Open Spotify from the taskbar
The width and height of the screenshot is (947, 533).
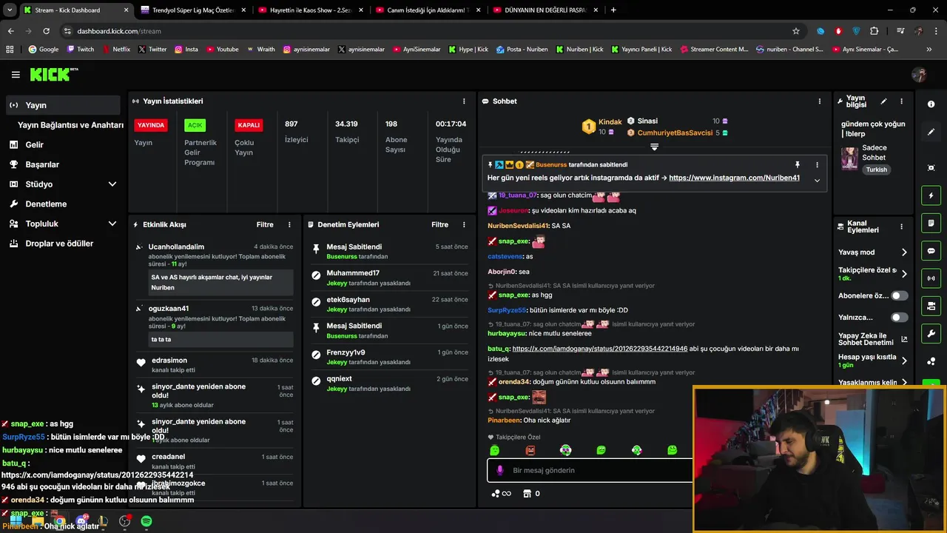146,521
